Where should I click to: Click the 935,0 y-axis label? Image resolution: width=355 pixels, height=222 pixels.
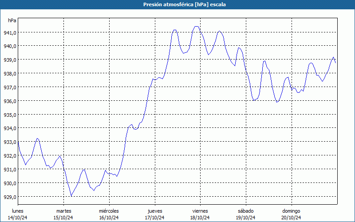pyautogui.click(x=10, y=115)
